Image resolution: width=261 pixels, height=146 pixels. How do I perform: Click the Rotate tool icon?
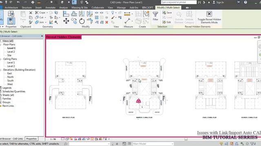(x=82, y=21)
